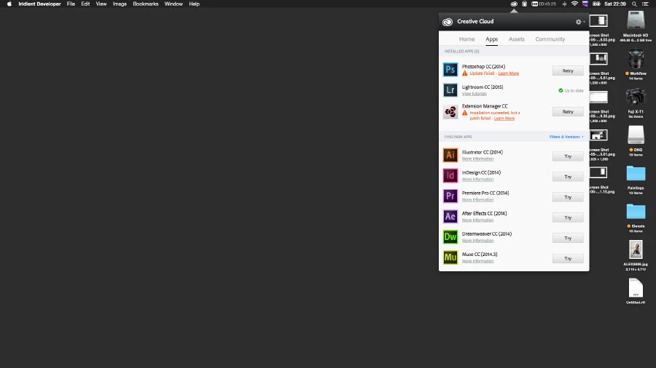Open the File menu
Screen dimensions: 656x368
click(x=71, y=4)
